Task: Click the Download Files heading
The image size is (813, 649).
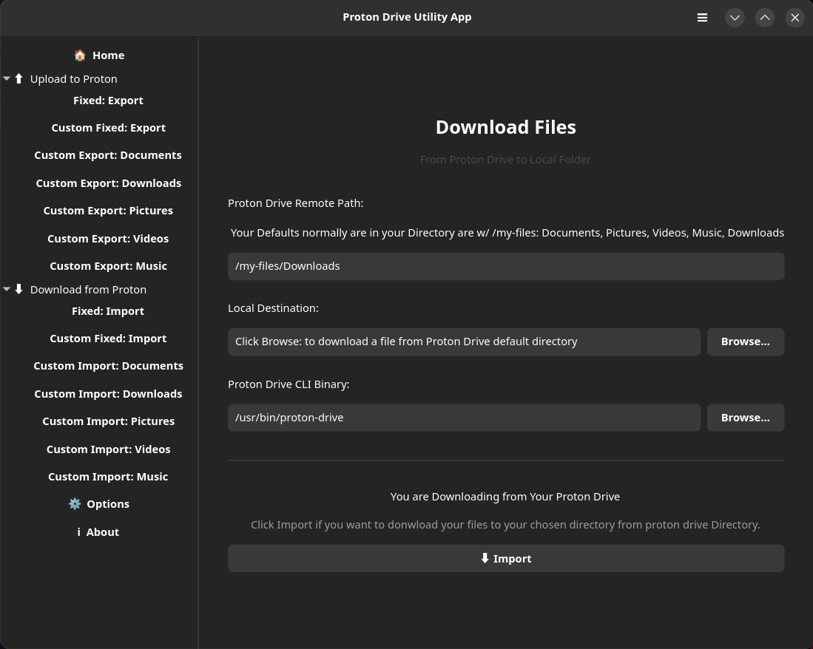Action: [506, 127]
